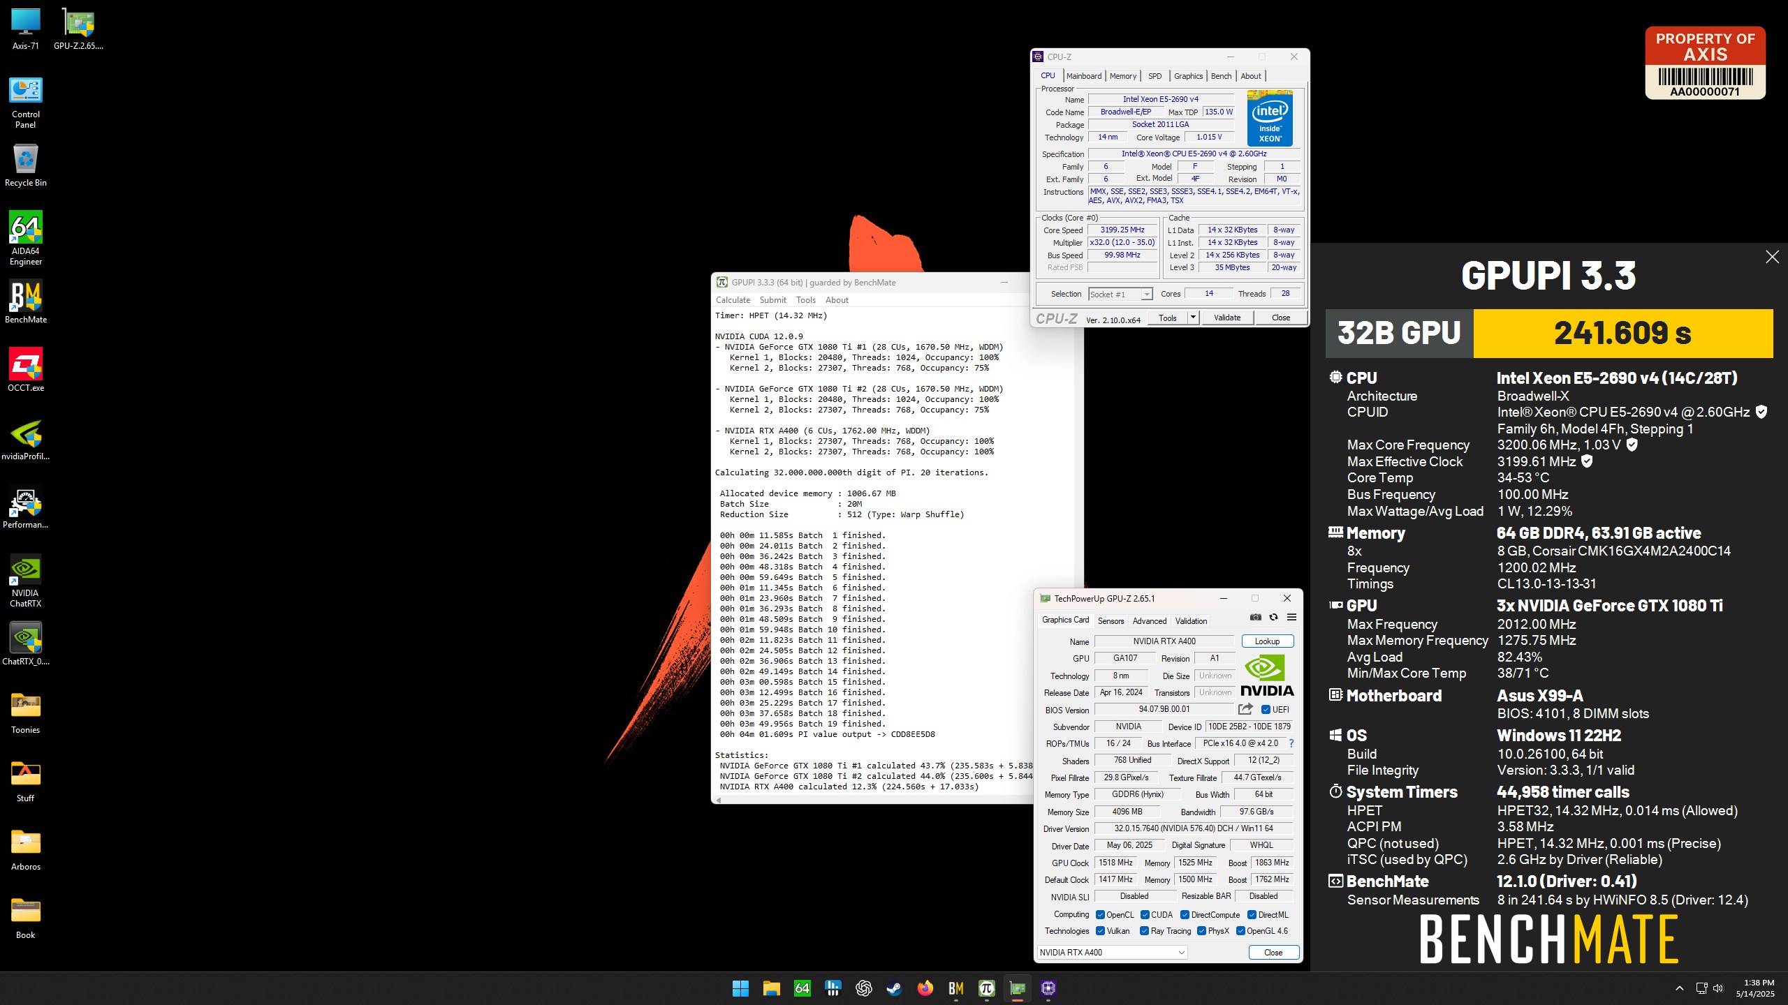Screen dimensions: 1788x1005
Task: Toggle the DirectML checkbox
Action: tap(1252, 915)
